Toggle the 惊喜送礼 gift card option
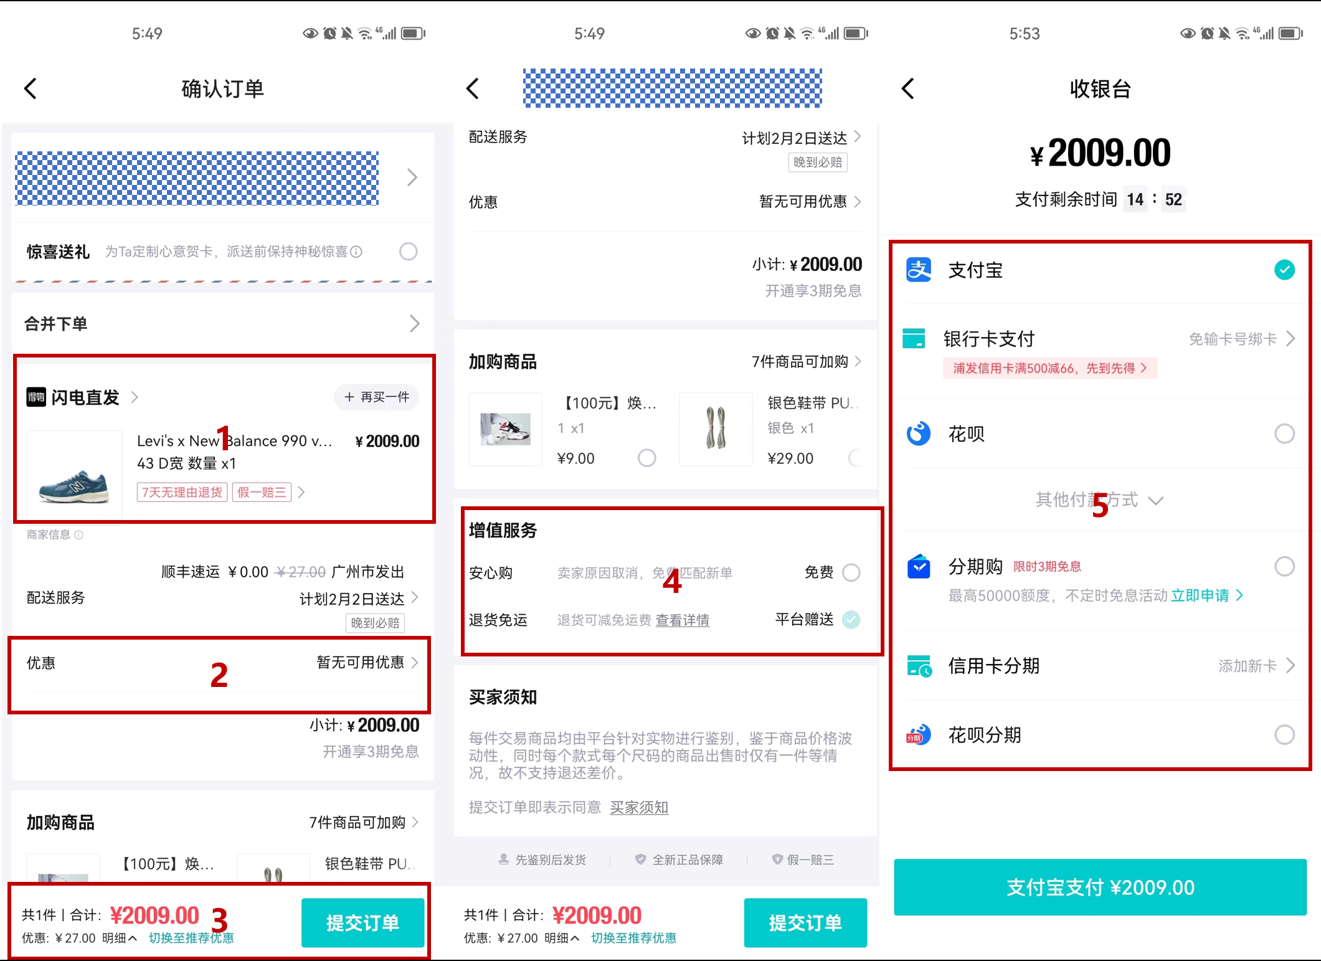Screen dimensions: 1321x961 coord(408,251)
